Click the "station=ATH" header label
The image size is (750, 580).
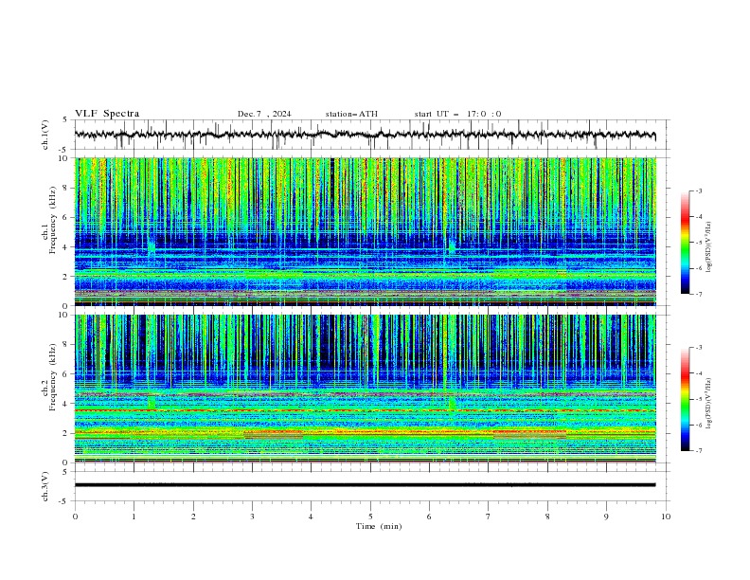click(351, 114)
